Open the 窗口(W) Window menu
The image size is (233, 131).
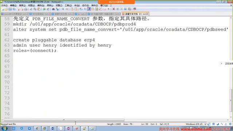[x=104, y=5]
